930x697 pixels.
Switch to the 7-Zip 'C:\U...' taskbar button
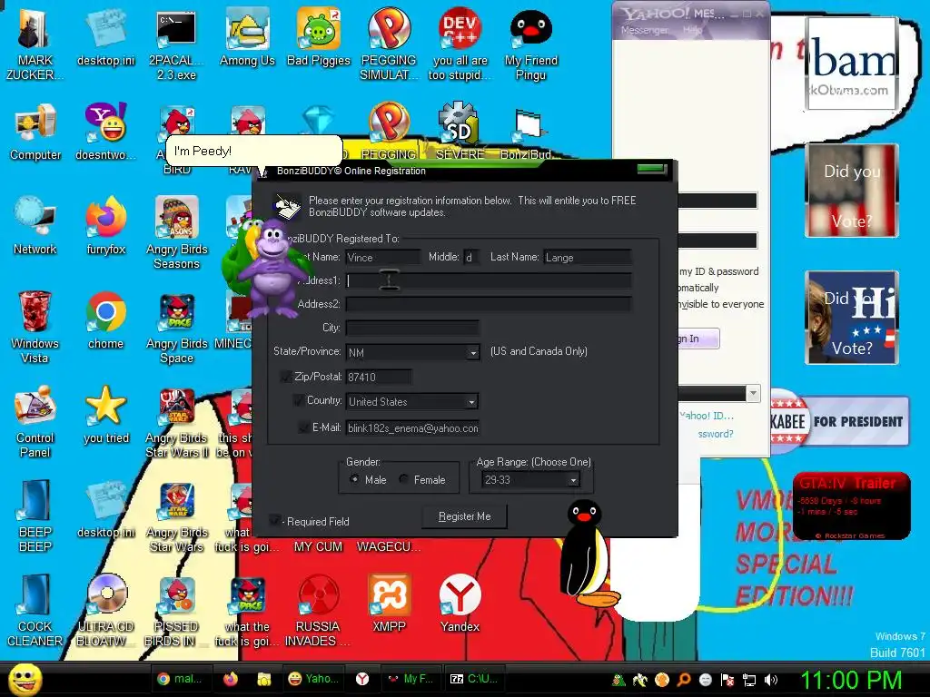pos(474,679)
